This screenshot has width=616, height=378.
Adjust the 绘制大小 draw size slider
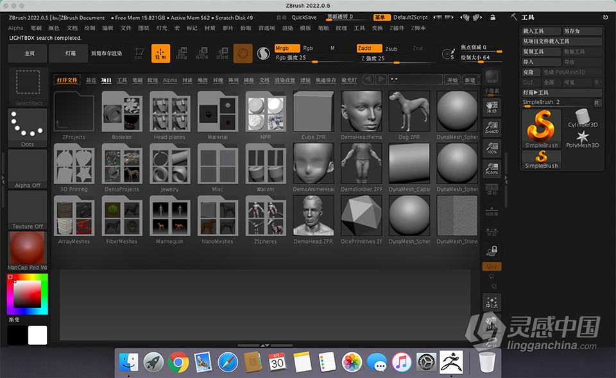481,58
